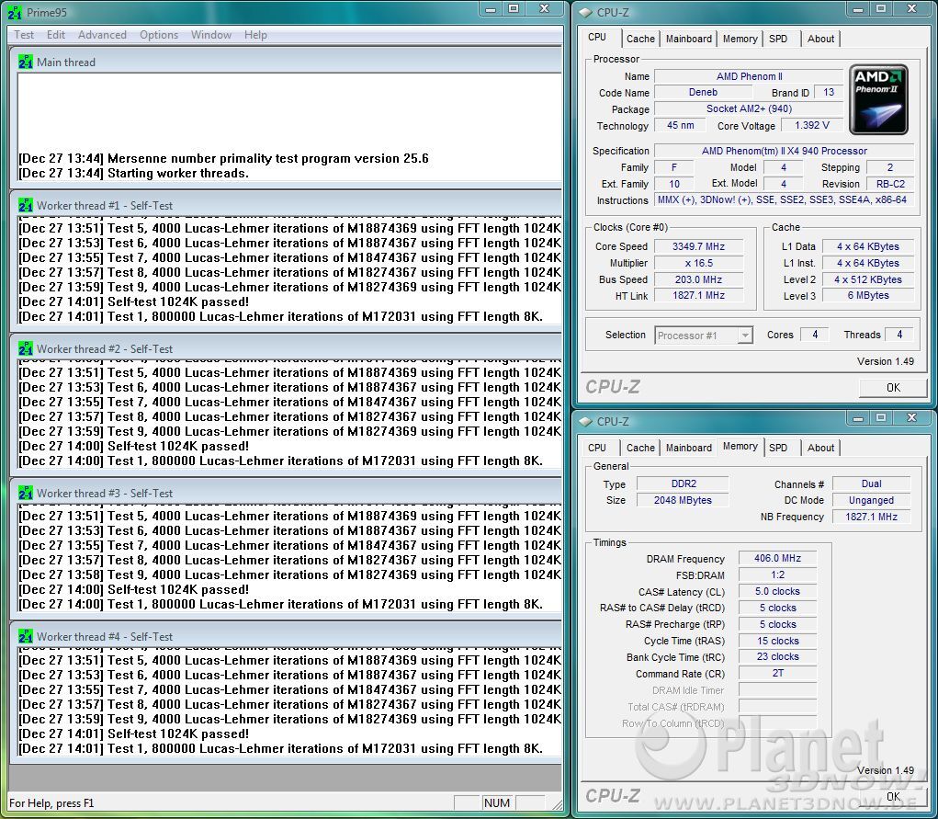Click 'Starting worker threads.' line in Main thread
Viewport: 938px width, 819px height.
click(133, 173)
